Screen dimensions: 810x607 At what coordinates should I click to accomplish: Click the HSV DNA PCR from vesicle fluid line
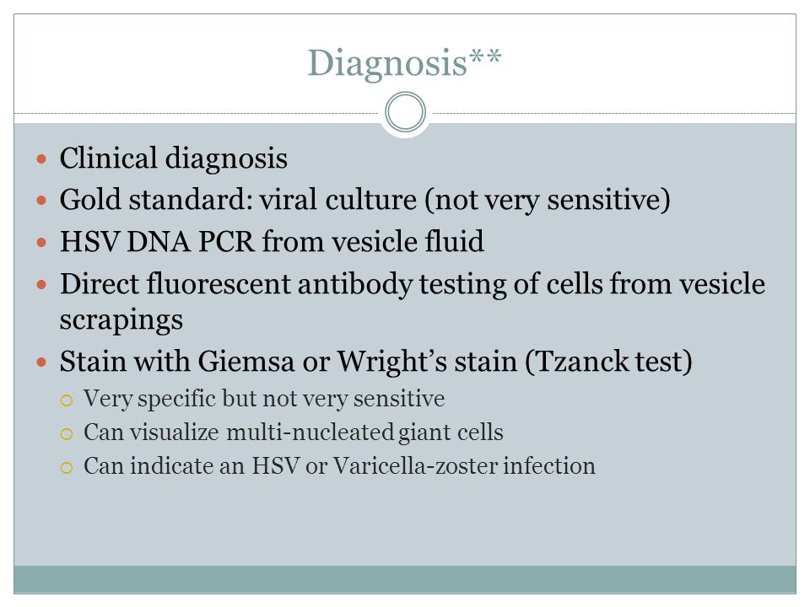pos(272,242)
